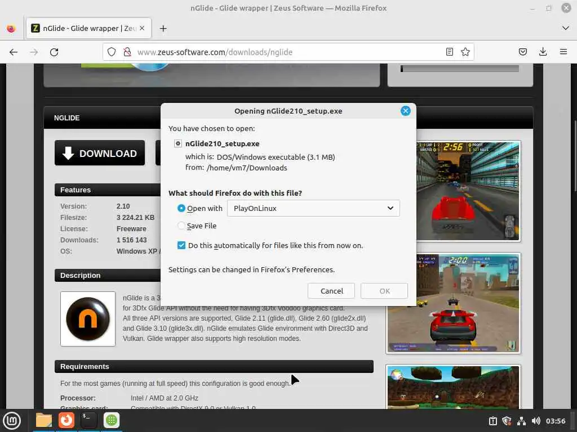Select the Save File radio button
The image size is (577, 432).
181,226
